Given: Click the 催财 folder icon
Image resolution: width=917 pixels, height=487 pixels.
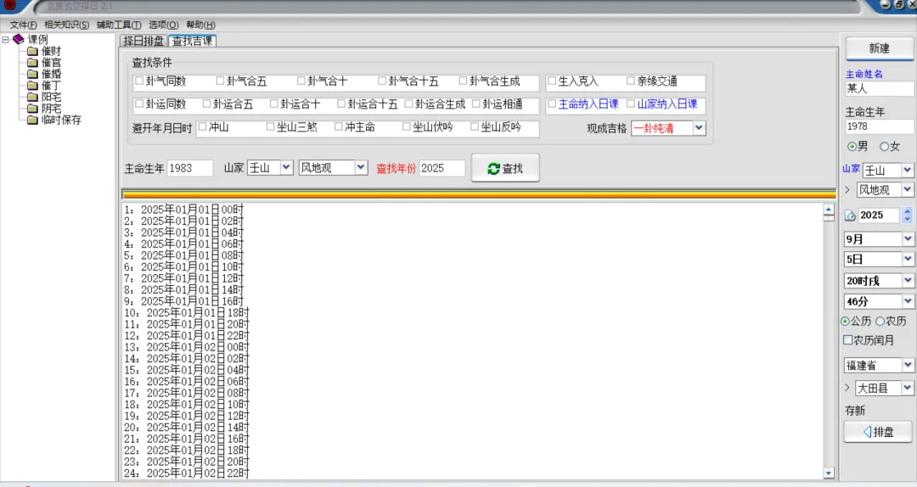Looking at the screenshot, I should (33, 52).
